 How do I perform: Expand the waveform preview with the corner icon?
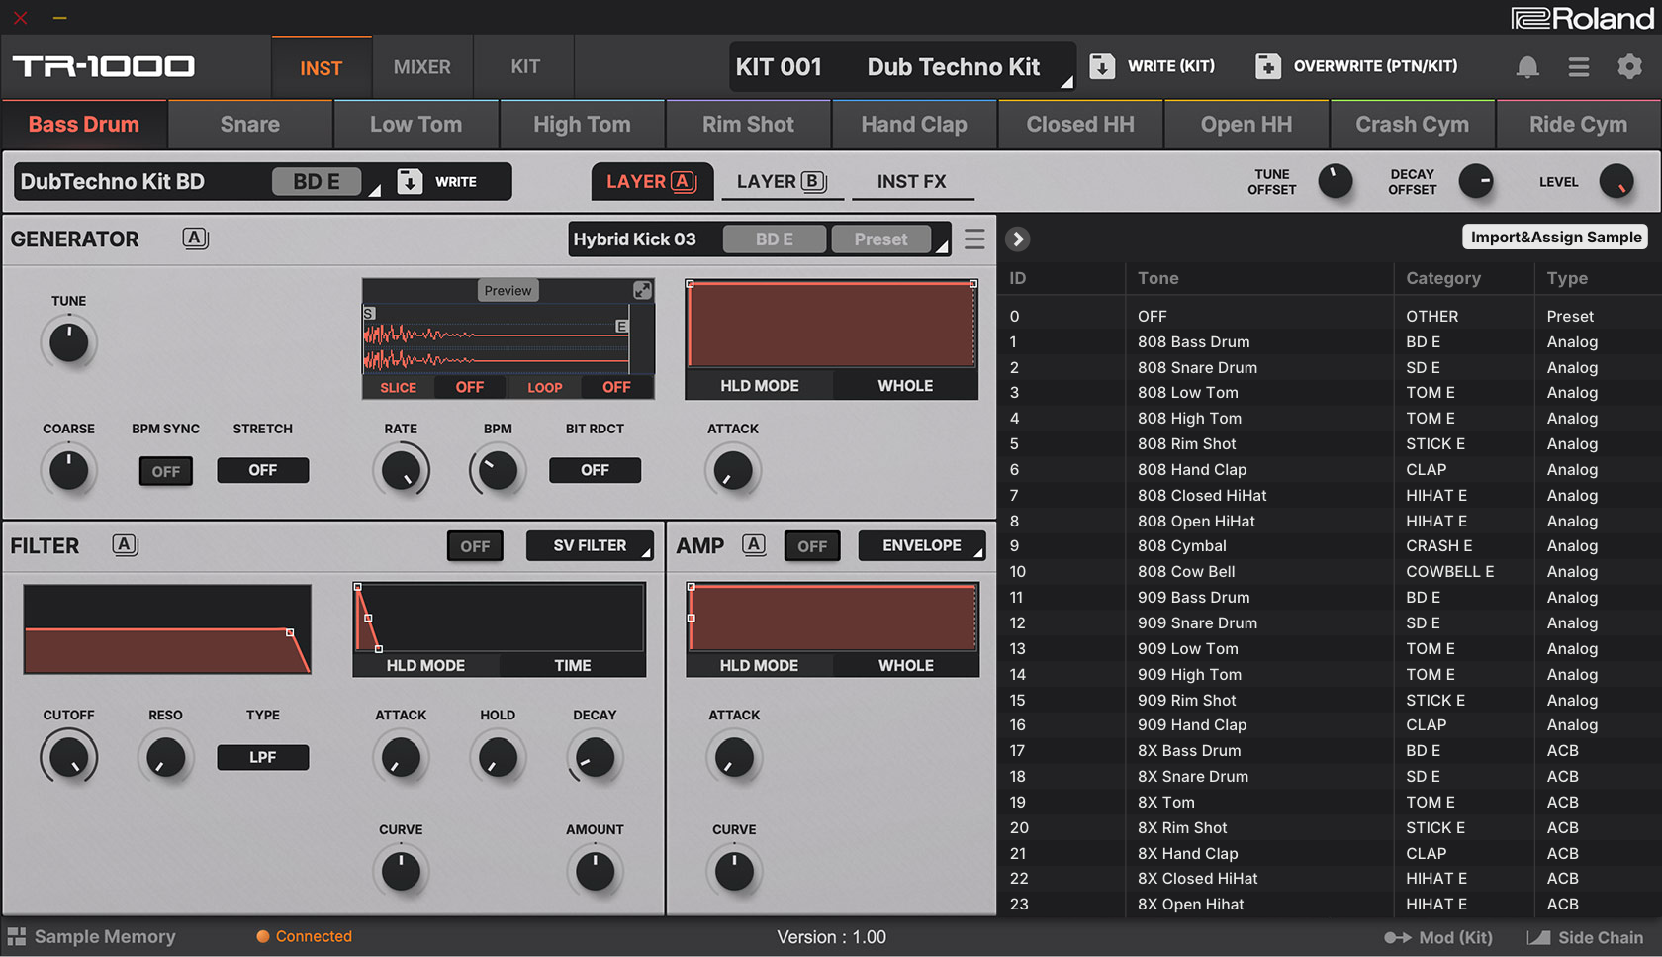[x=642, y=290]
